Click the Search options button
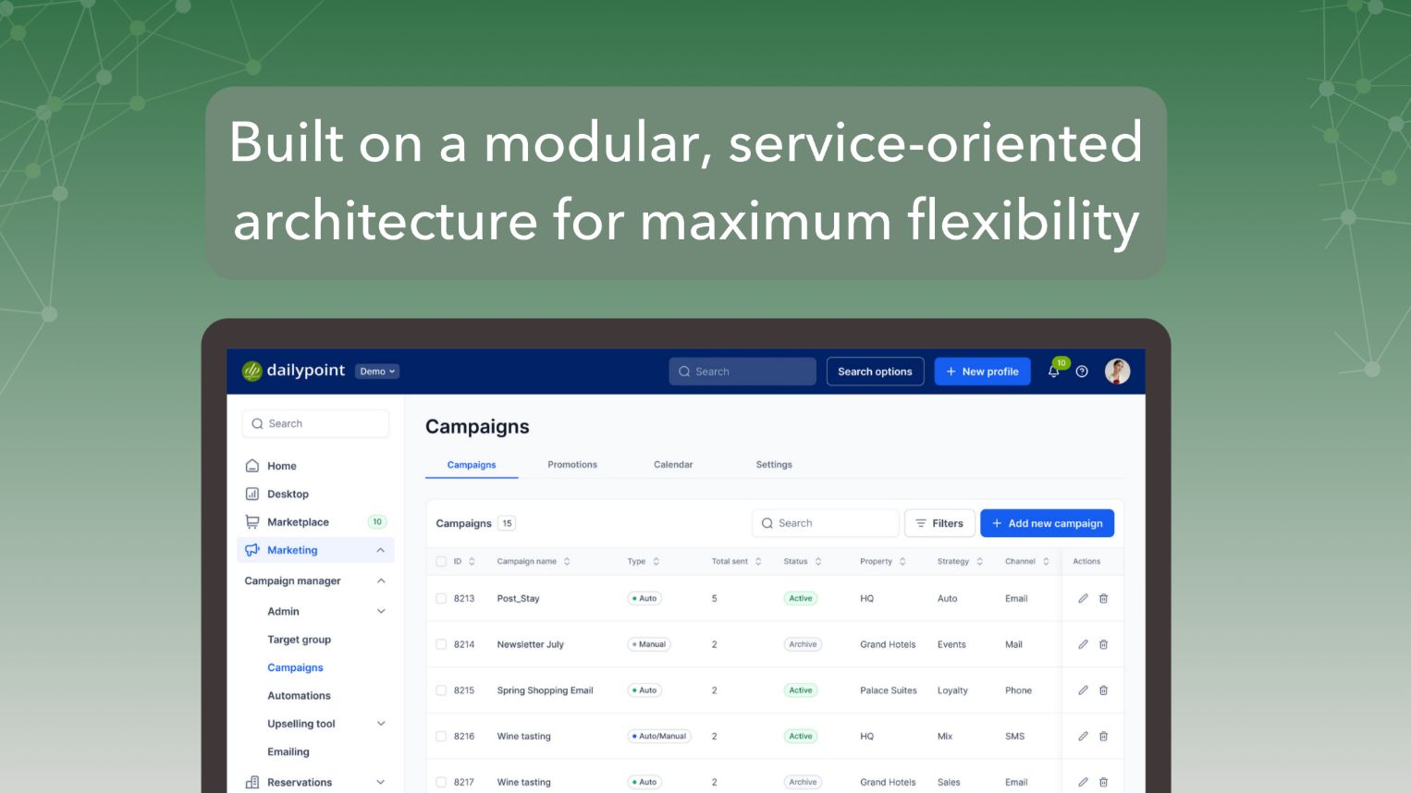 (x=875, y=372)
